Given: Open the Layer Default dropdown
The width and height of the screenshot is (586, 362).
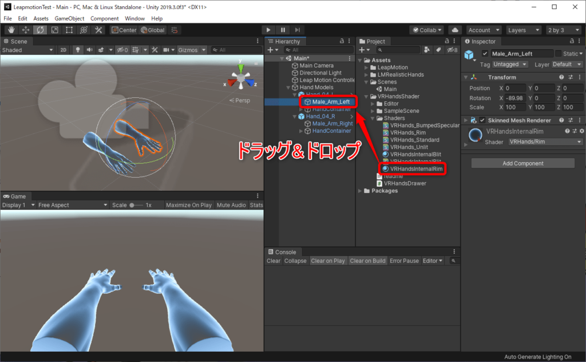Looking at the screenshot, I should (x=567, y=64).
